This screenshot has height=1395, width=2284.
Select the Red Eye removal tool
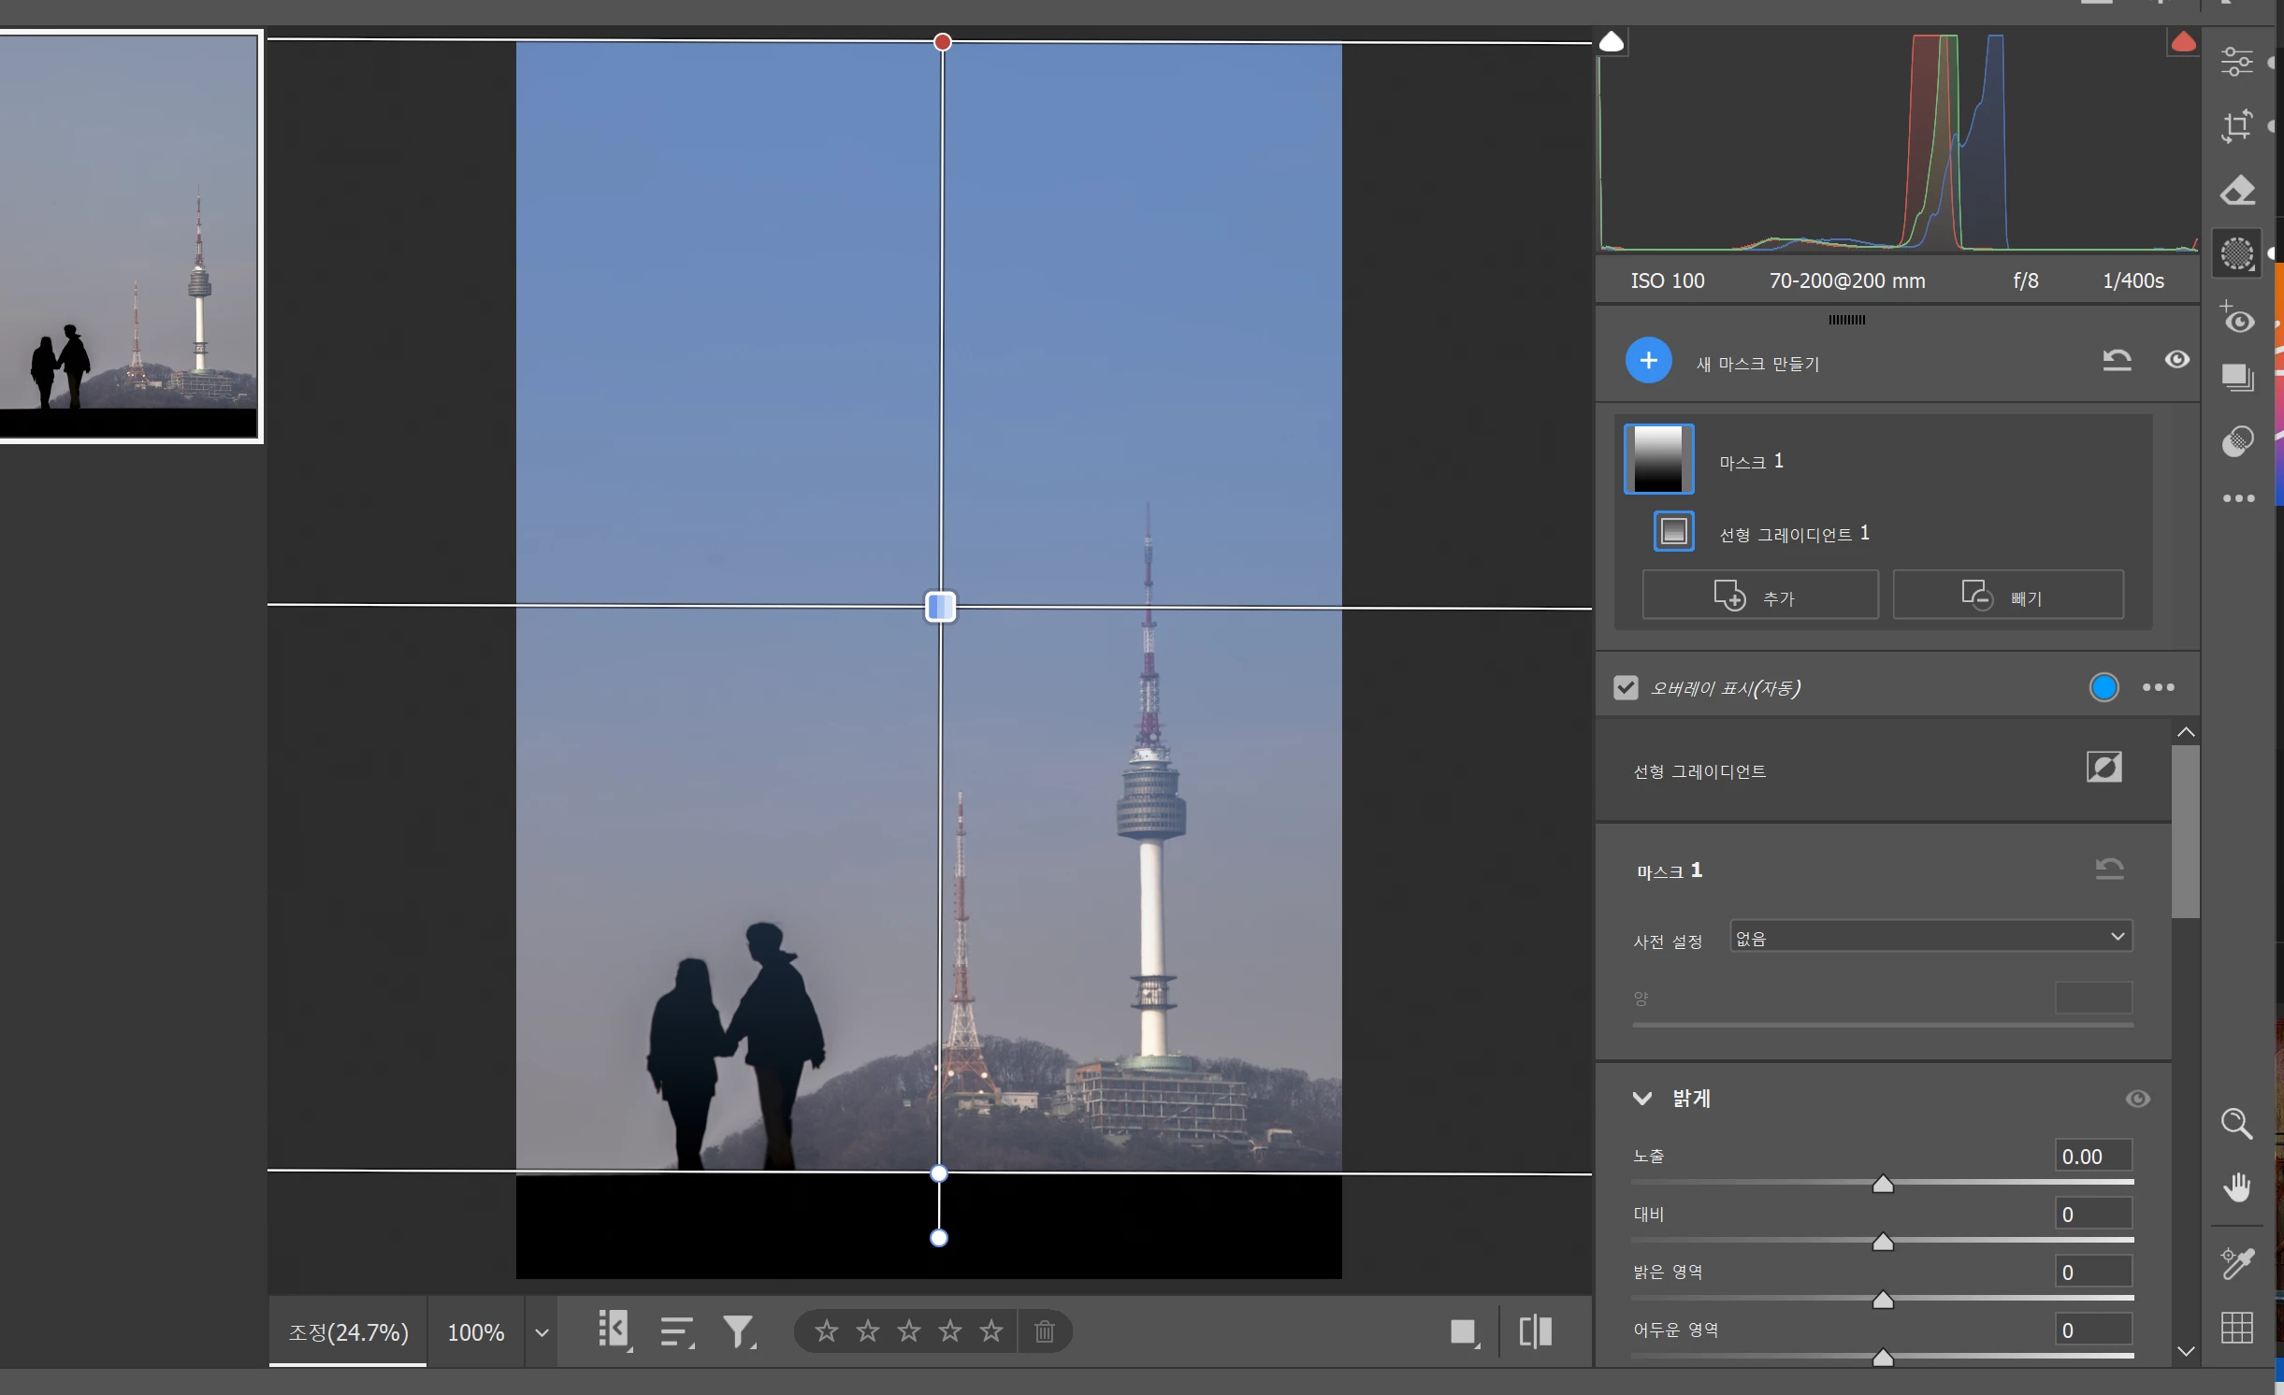pos(2236,318)
